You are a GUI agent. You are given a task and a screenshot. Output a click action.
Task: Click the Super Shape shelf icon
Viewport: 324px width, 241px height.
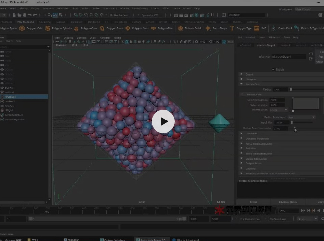209,28
